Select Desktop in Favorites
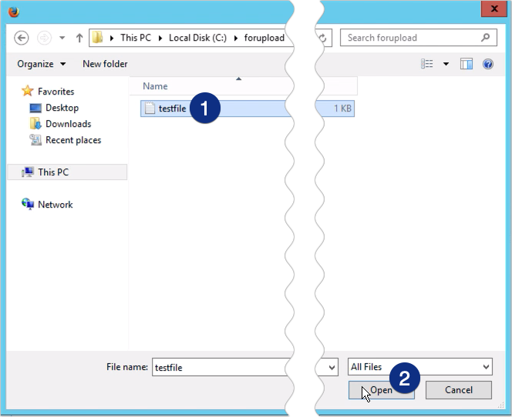Image resolution: width=512 pixels, height=417 pixels. (62, 108)
